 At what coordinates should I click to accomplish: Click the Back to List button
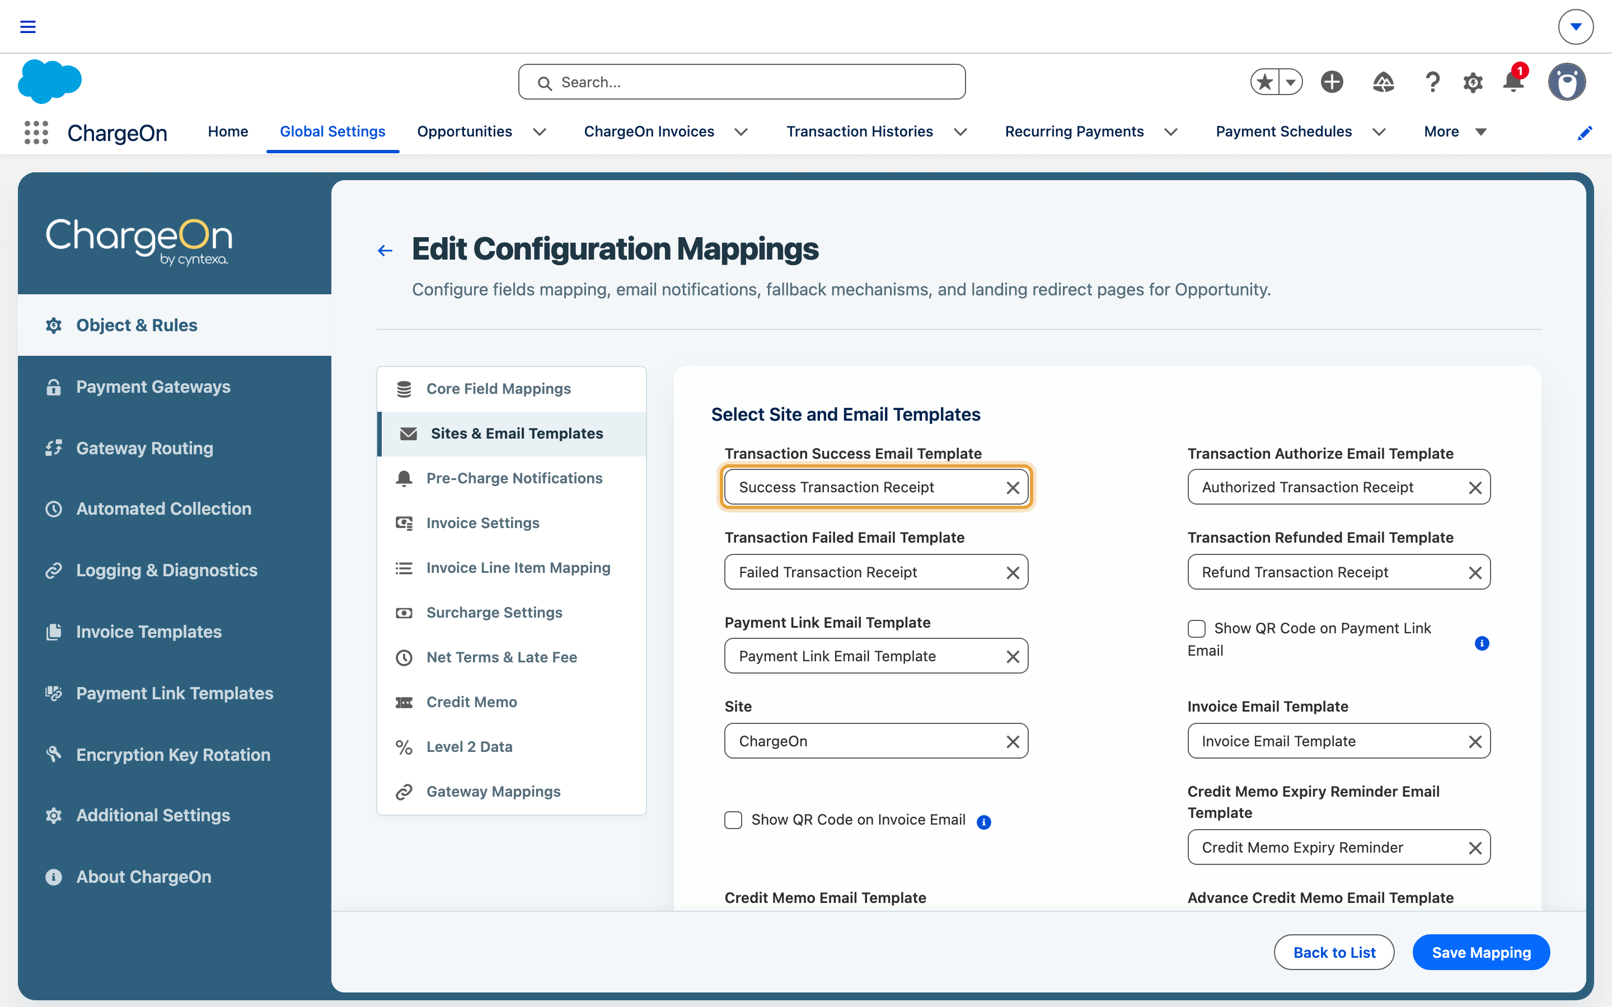(x=1334, y=952)
